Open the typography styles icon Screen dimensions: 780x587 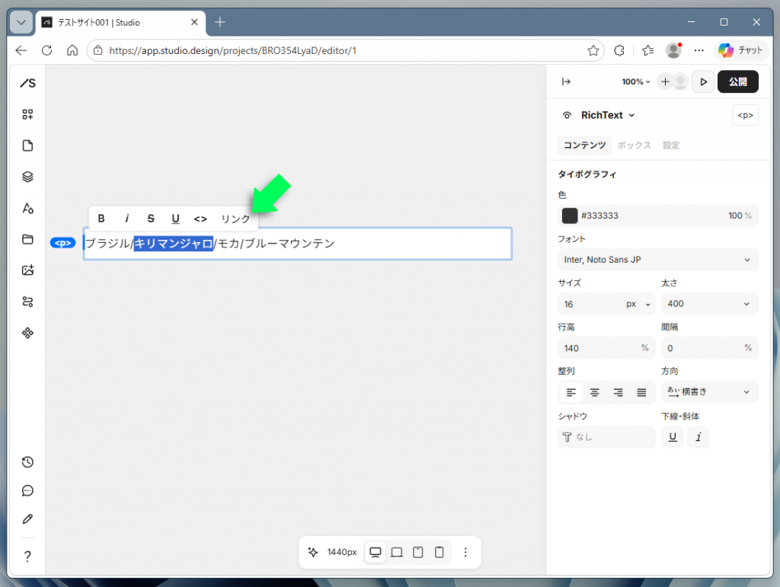point(28,209)
